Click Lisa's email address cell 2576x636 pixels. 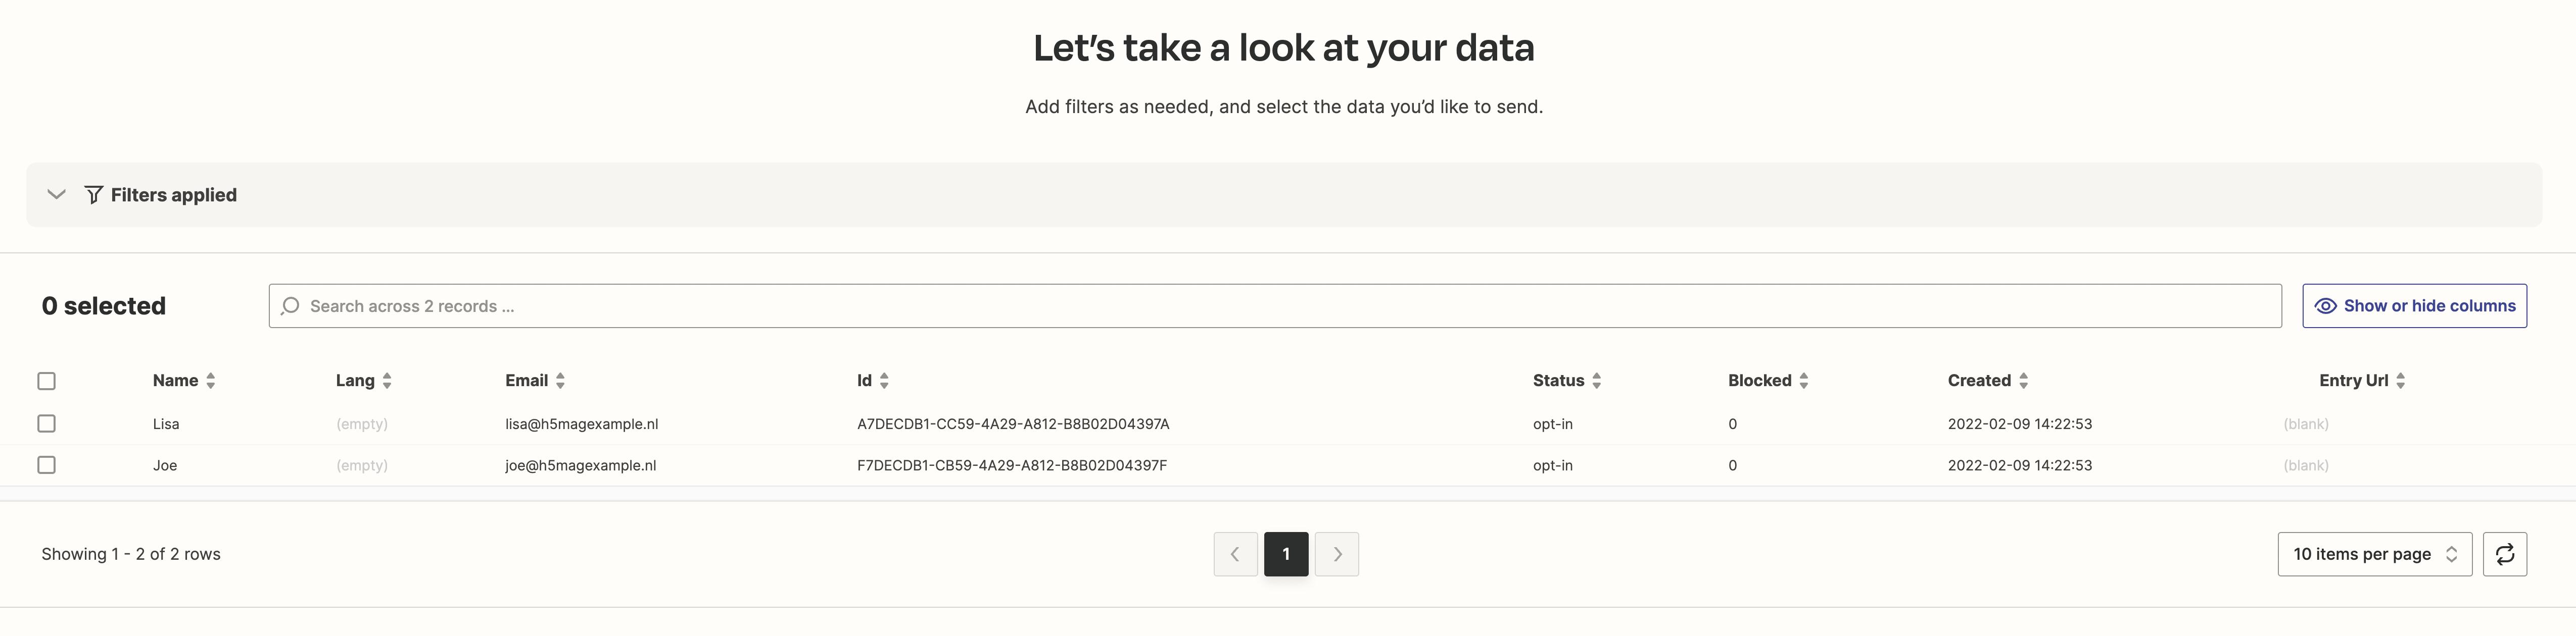(581, 423)
